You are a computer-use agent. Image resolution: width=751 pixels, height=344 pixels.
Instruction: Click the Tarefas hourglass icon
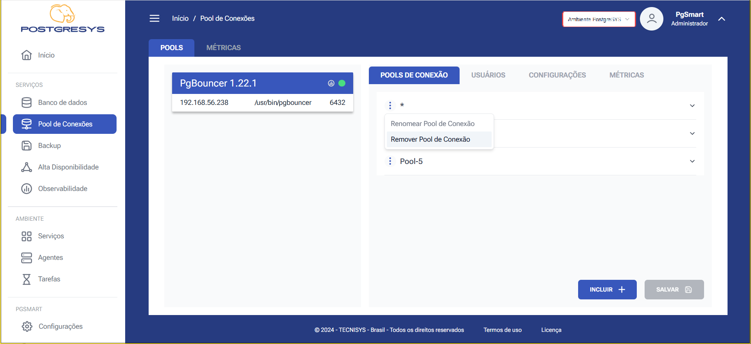coord(27,279)
